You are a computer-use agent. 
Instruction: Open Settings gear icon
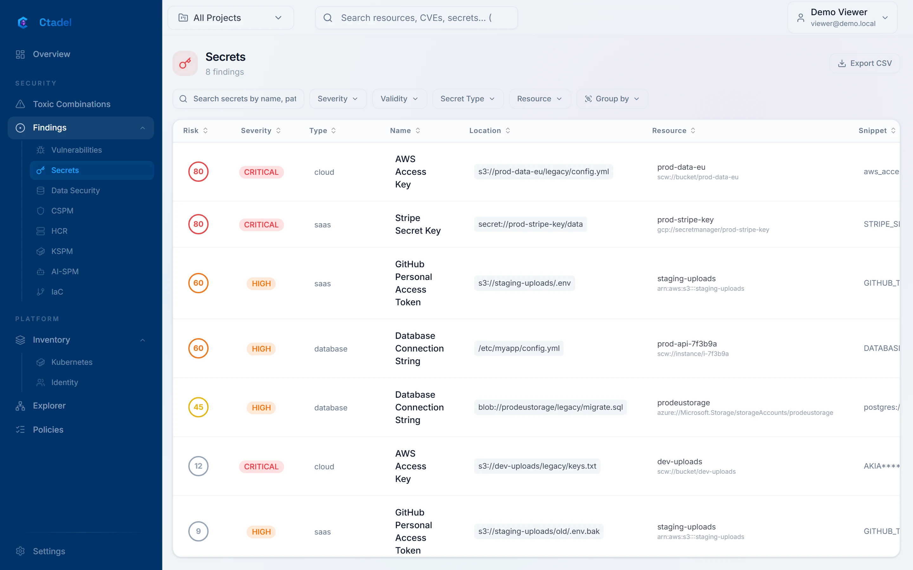click(20, 551)
